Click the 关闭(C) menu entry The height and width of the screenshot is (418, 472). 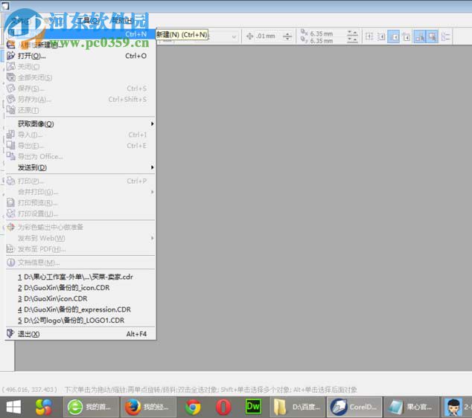80,66
